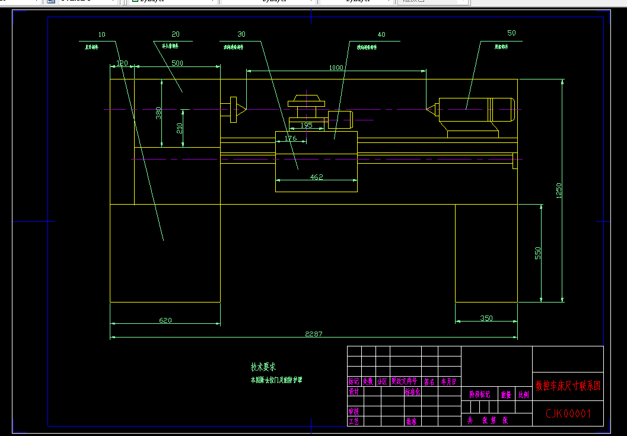Click the 210 vertical dimension
This screenshot has width=627, height=436.
click(x=180, y=128)
